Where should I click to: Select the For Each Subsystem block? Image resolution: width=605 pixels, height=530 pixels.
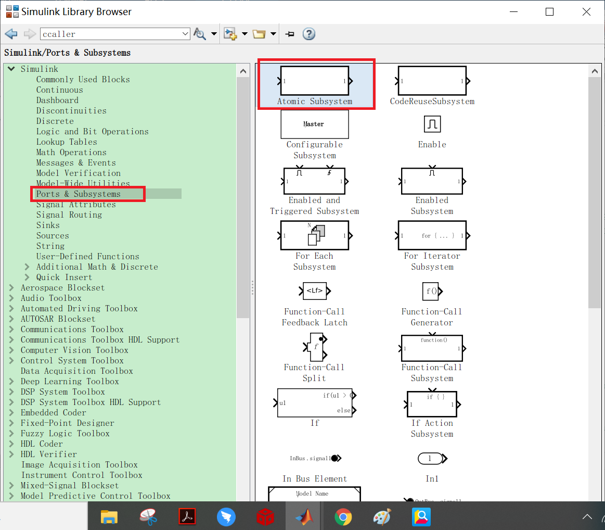coord(314,246)
